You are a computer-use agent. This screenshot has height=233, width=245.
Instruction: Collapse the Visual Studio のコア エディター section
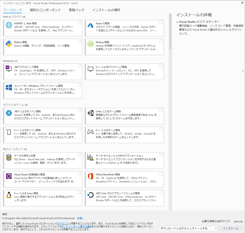click(x=177, y=22)
